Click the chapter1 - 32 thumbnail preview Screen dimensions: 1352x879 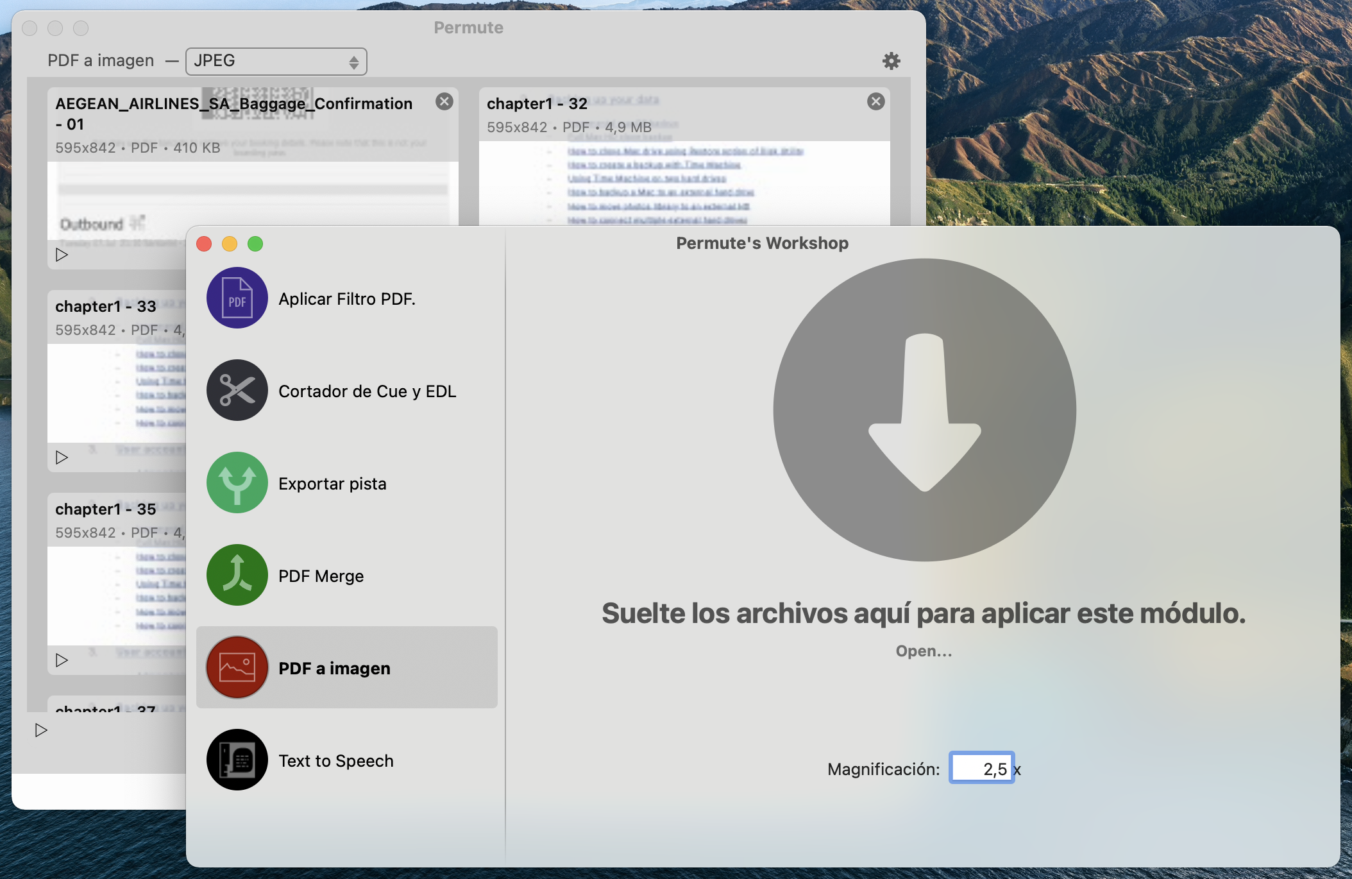tap(684, 183)
